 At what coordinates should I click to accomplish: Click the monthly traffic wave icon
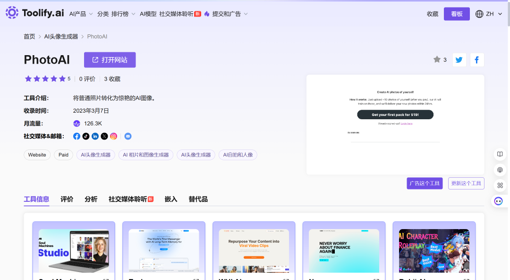click(77, 124)
